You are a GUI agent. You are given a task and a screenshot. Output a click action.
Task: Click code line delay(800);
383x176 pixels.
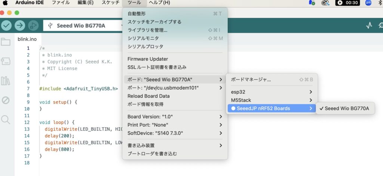click(59, 149)
